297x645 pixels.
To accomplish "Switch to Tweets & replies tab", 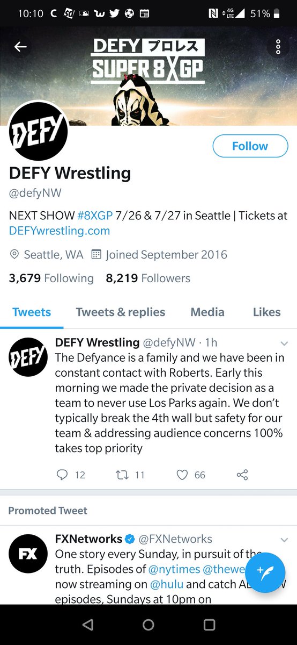I will coord(121,312).
